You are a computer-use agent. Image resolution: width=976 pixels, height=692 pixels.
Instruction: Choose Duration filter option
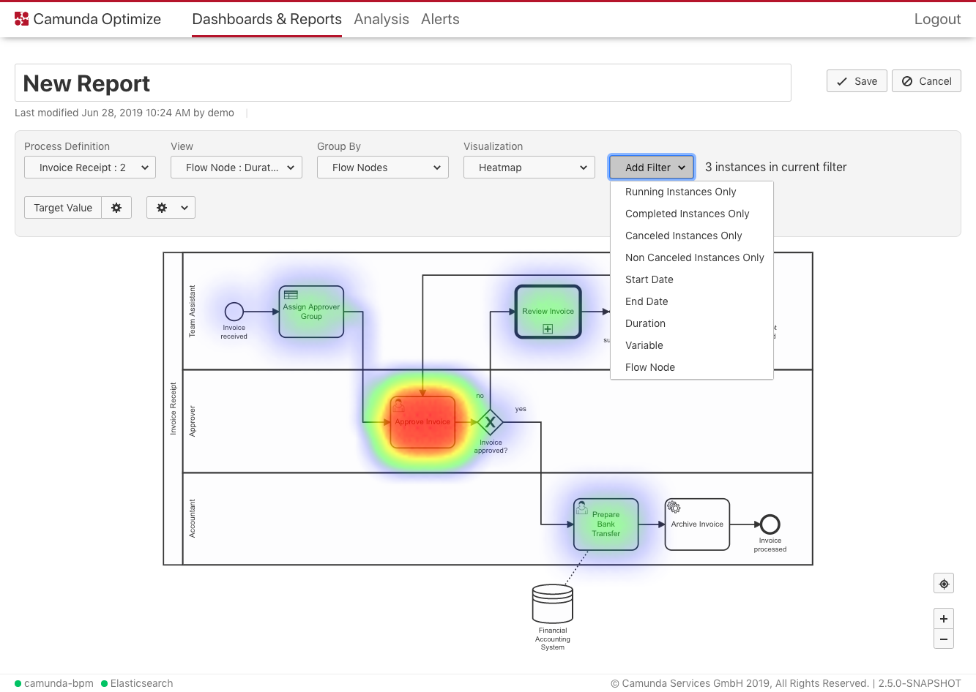[692, 323]
